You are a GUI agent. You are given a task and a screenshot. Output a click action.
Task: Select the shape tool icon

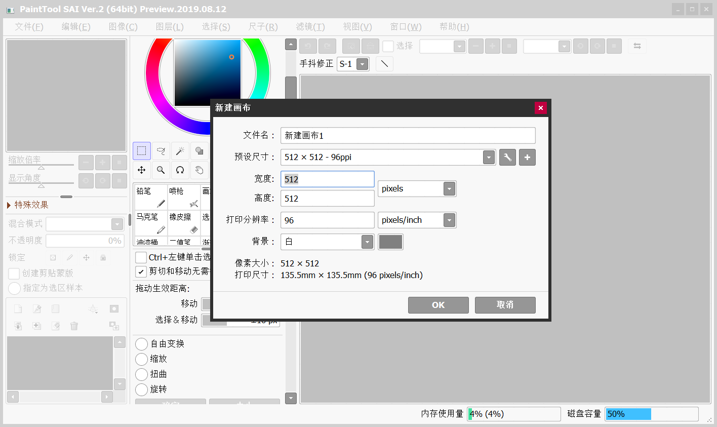pos(200,151)
